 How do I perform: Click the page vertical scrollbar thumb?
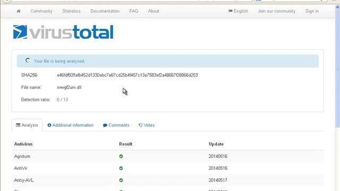click(x=337, y=68)
